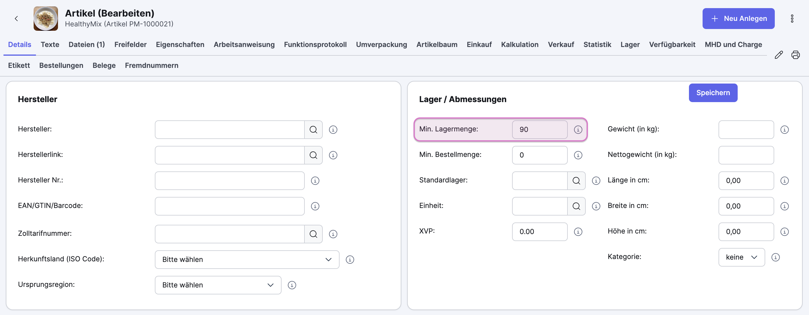809x315 pixels.
Task: Click the Speichern button
Action: (x=713, y=93)
